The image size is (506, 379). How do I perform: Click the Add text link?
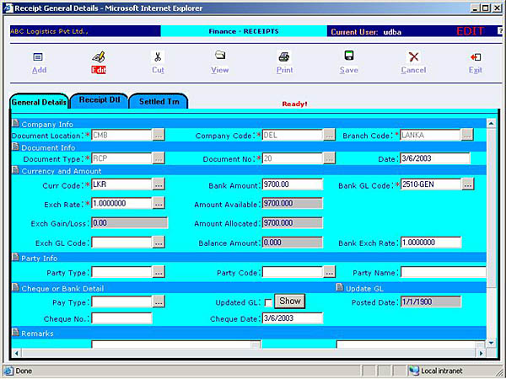39,70
